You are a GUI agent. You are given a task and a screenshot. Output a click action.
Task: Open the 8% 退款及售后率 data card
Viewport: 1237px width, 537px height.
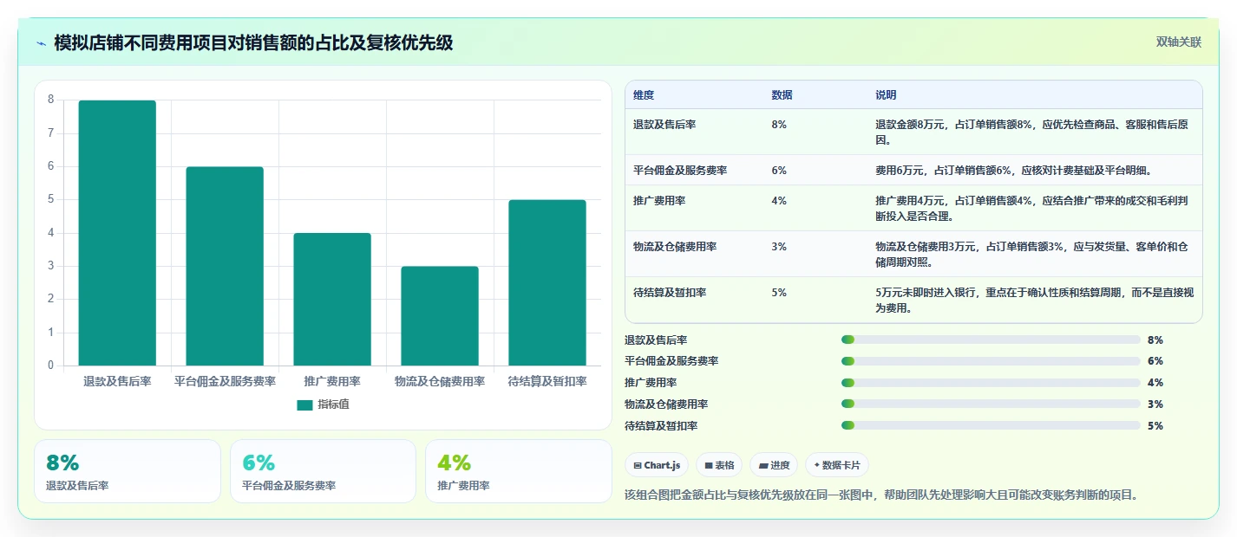pos(128,471)
